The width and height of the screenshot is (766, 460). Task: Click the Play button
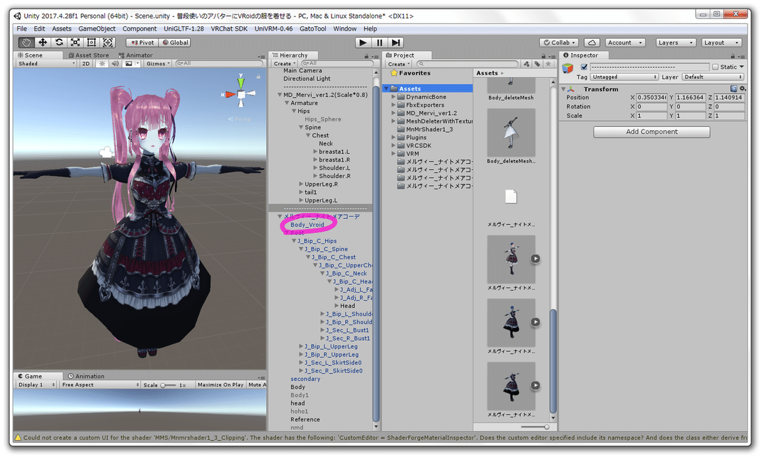coord(363,42)
